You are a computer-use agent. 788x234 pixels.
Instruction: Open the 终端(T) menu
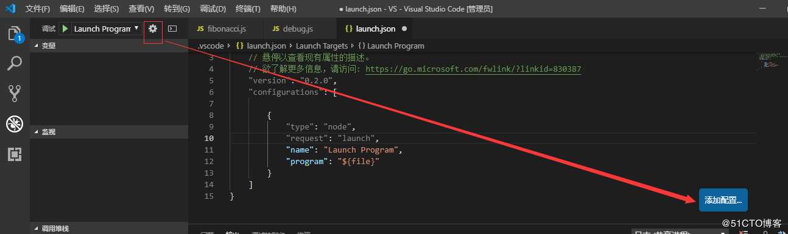(247, 9)
